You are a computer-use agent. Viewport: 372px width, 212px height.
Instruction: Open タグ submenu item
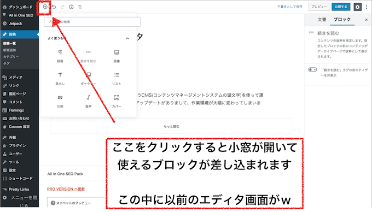point(7,63)
